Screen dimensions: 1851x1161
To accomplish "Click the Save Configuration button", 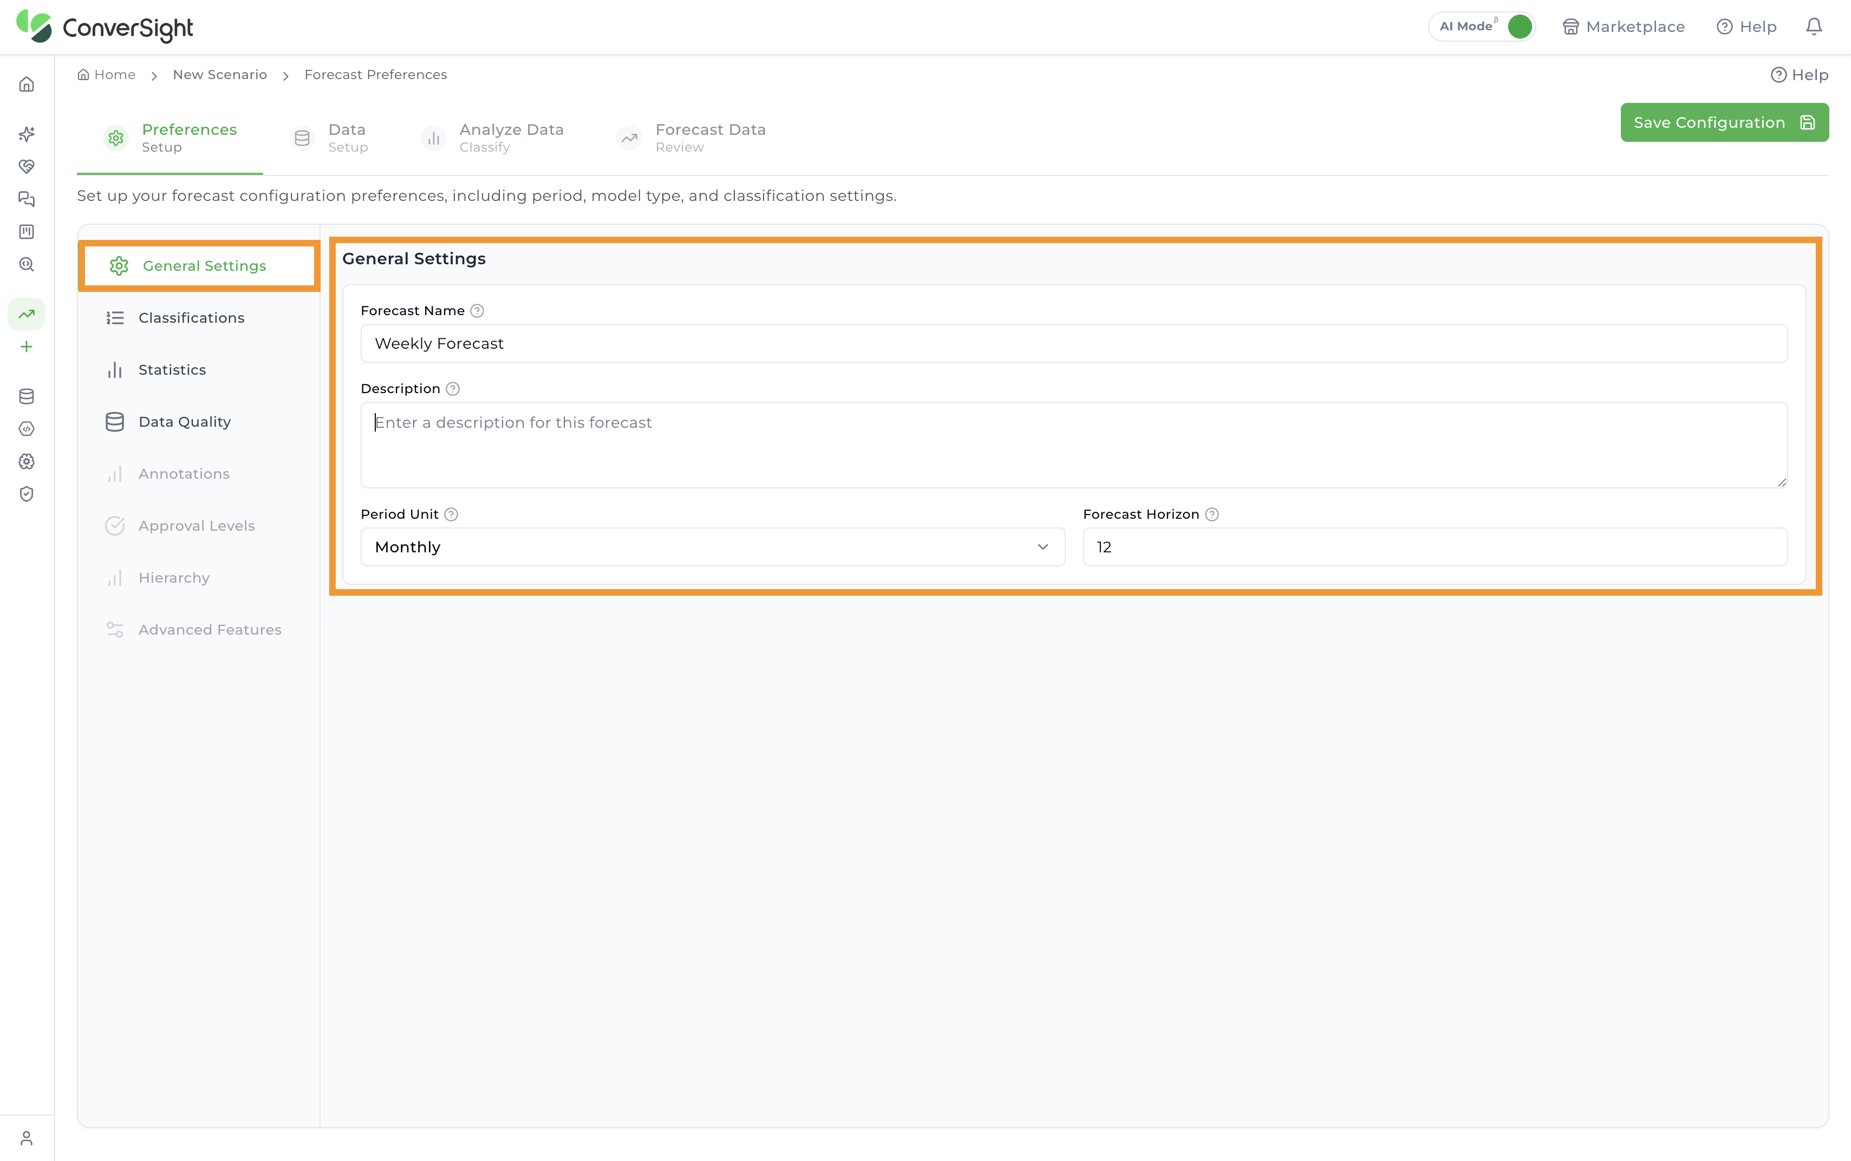I will tap(1724, 123).
